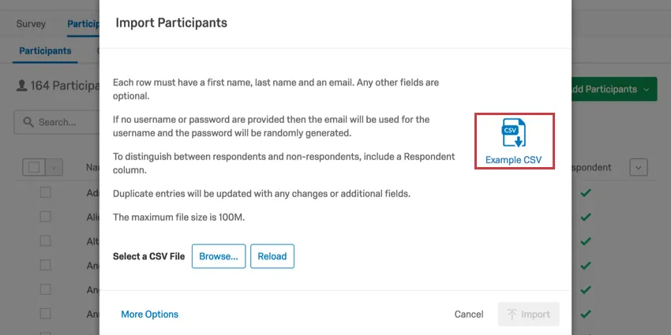Download the Example CSV file icon
671x335 pixels.
coord(513,133)
